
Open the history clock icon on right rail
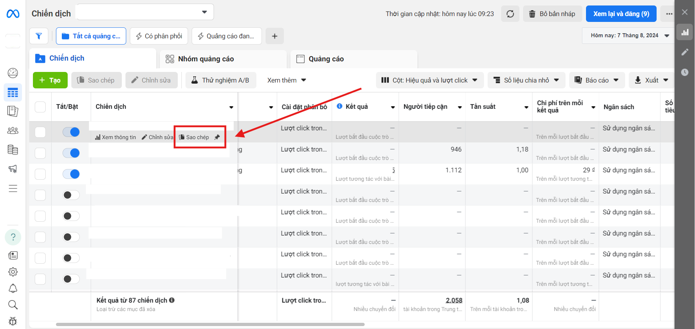685,72
